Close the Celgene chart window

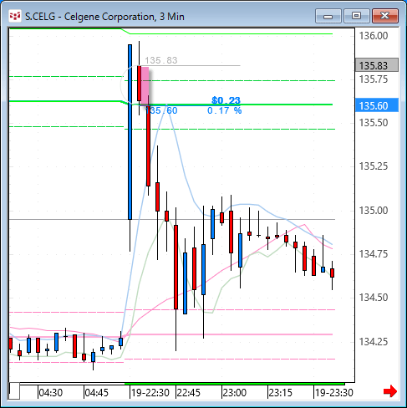click(385, 16)
